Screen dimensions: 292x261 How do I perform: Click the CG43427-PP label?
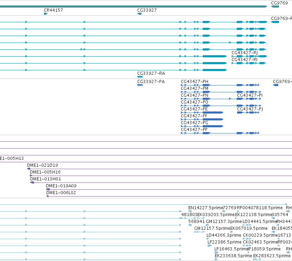(x=194, y=130)
